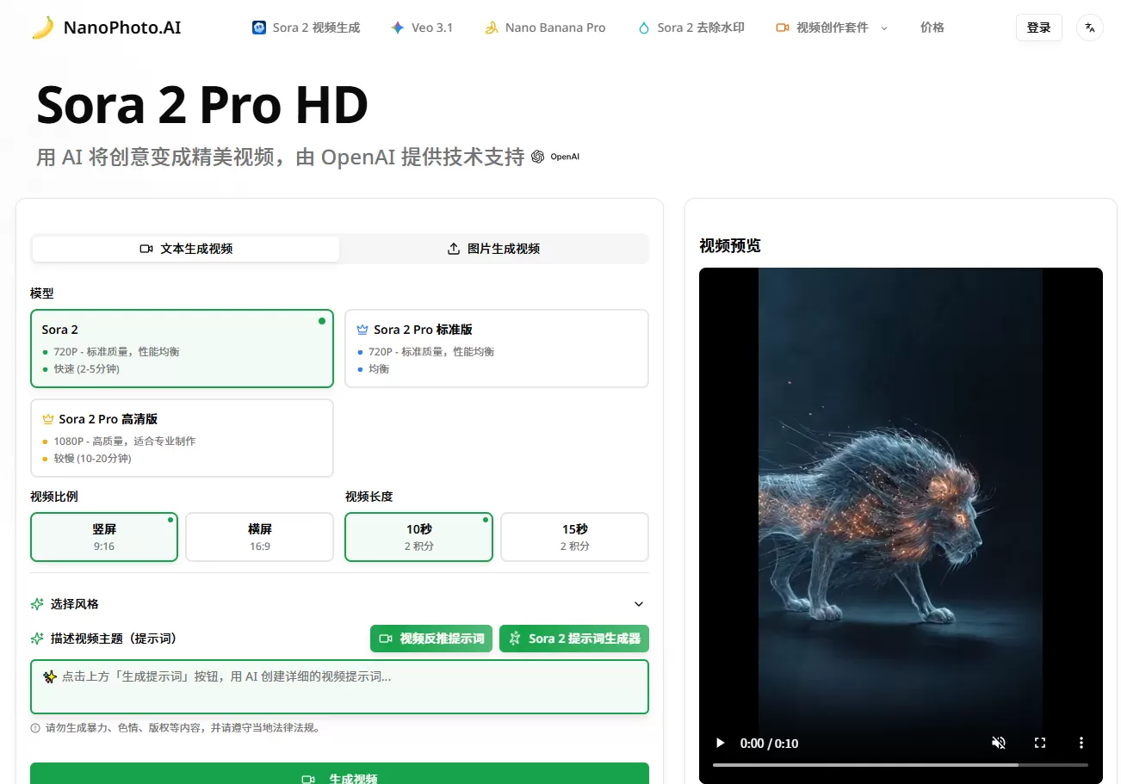This screenshot has width=1121, height=784.
Task: Open the 视频创作套件 dropdown menu
Action: point(829,27)
